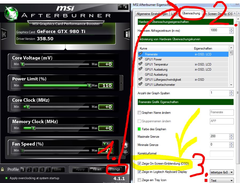Open red tray icon color swatch

click(206, 180)
